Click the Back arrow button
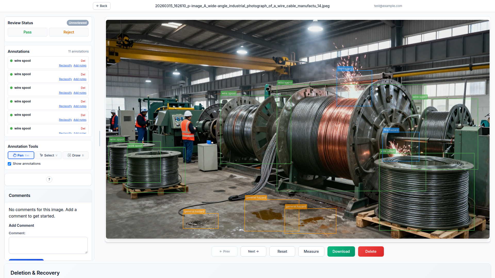This screenshot has height=278, width=495. coord(102,6)
